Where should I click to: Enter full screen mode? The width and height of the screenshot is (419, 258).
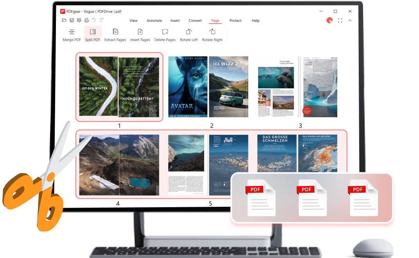point(340,20)
